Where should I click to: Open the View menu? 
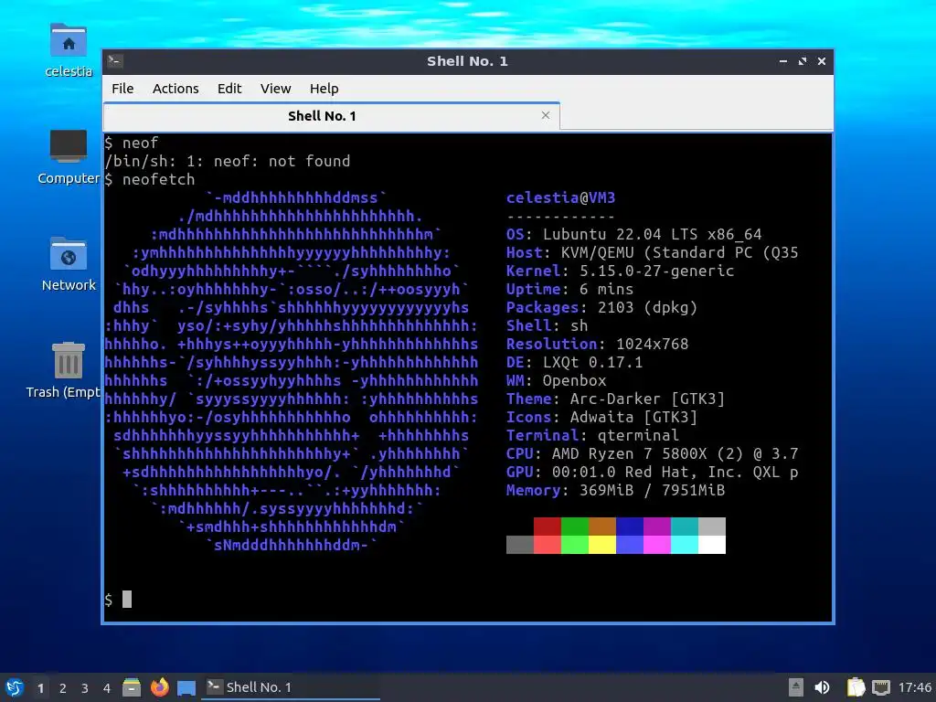pyautogui.click(x=275, y=89)
